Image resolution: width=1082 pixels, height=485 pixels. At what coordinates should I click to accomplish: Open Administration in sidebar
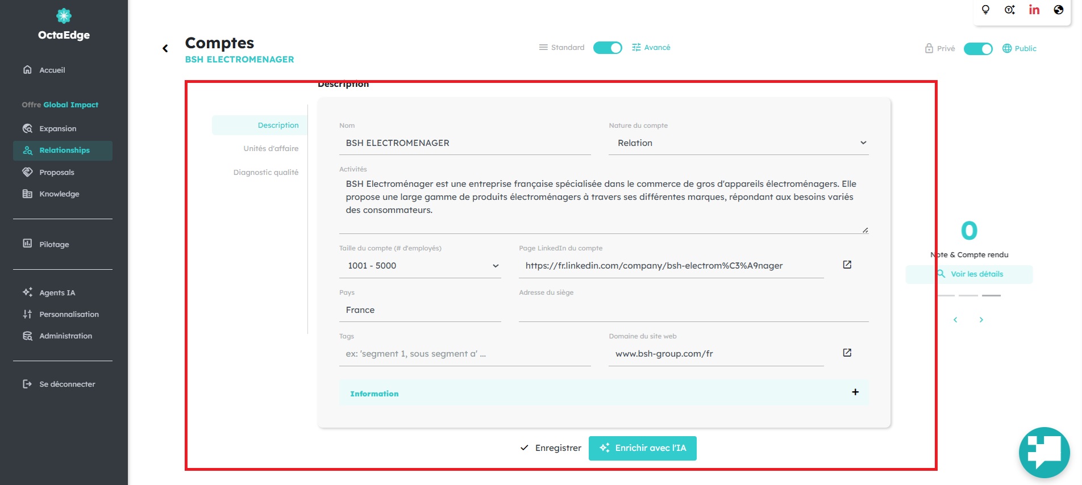point(63,336)
